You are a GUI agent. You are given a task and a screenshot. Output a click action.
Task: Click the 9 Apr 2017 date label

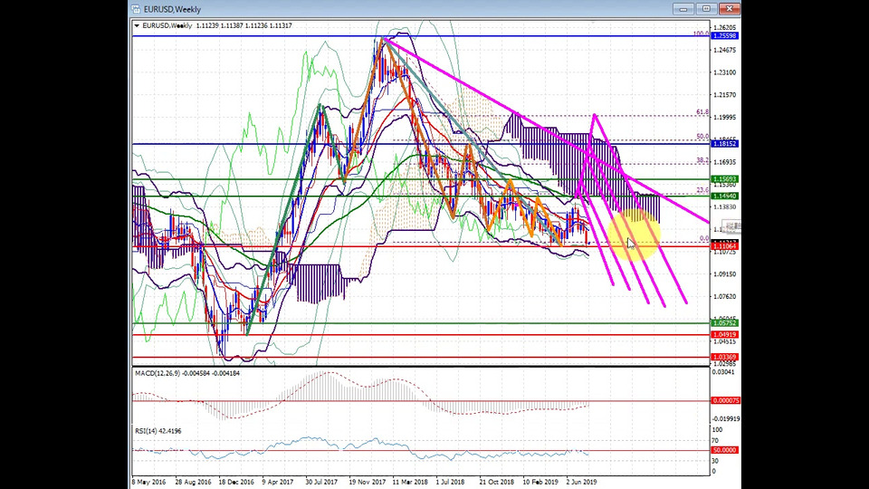(x=278, y=483)
